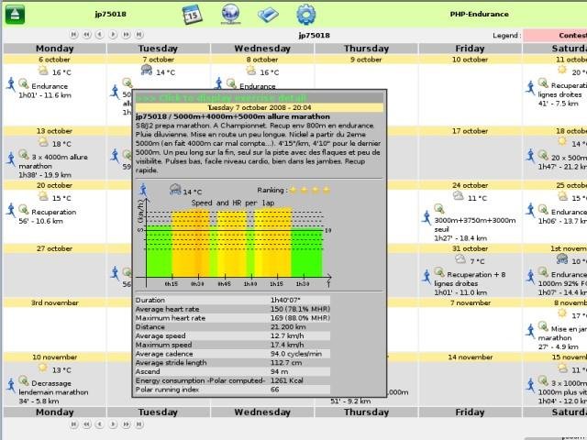Click the Contest legend color swatch
The height and width of the screenshot is (440, 587).
[x=555, y=35]
